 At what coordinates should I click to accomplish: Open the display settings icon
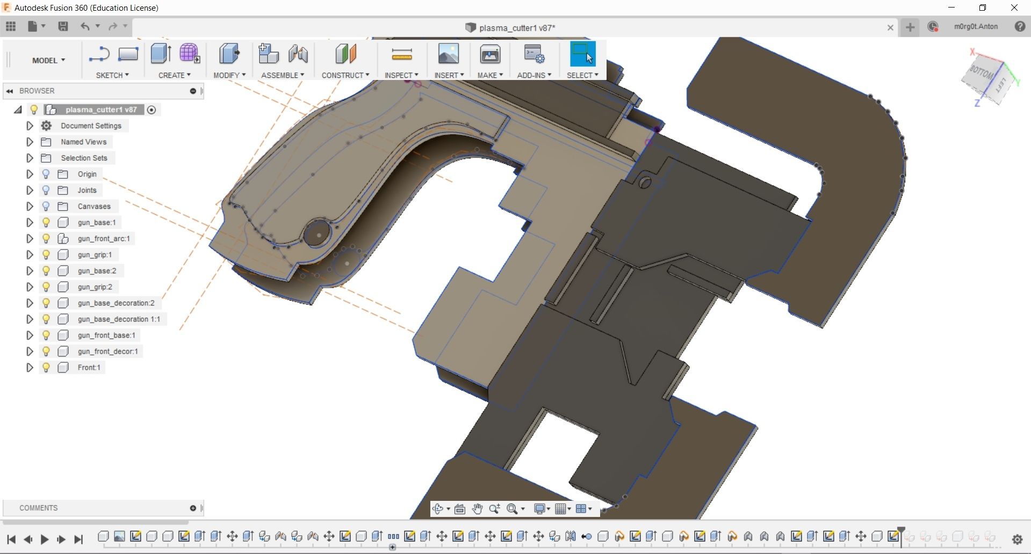click(540, 508)
